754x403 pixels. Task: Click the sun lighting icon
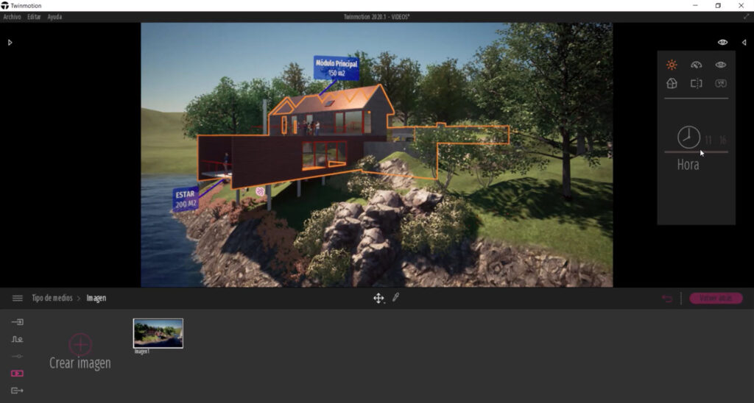[x=671, y=65]
